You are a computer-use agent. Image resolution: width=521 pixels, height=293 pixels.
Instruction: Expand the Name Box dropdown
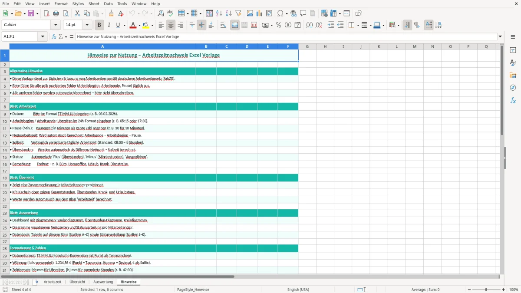pyautogui.click(x=43, y=36)
